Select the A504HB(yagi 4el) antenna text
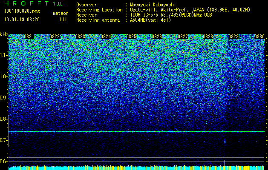Screen dimensions: 268x170 tap(150, 20)
